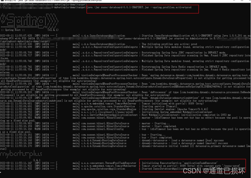Click 'master - Start completed.' log message

pyautogui.click(x=159, y=126)
